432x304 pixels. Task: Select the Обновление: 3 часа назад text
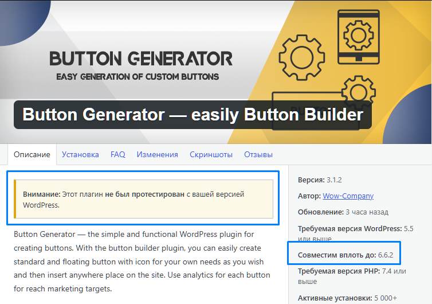343,212
